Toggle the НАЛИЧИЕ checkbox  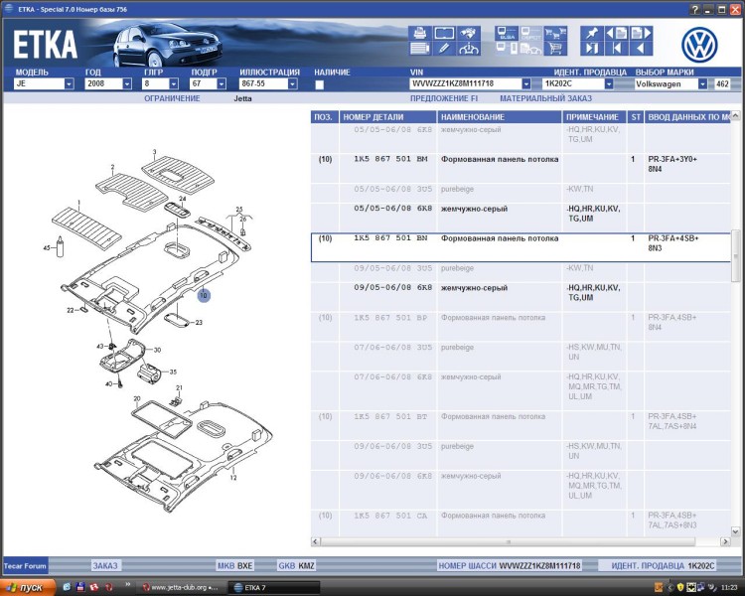(319, 85)
